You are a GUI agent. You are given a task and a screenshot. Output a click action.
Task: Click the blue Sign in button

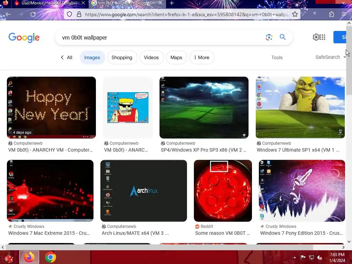click(x=340, y=37)
